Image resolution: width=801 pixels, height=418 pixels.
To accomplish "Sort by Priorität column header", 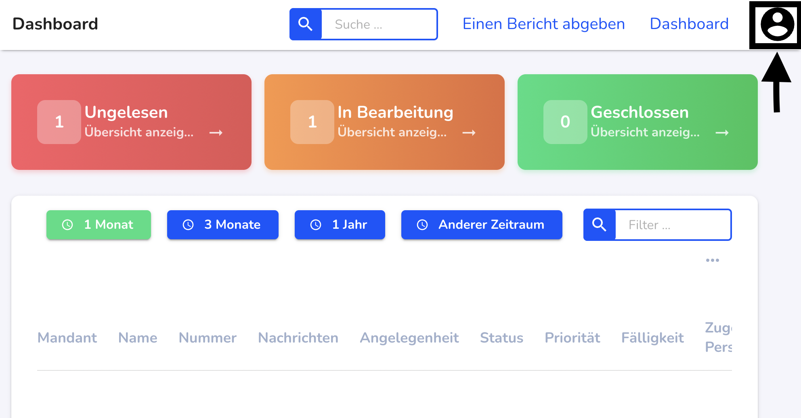I will [572, 338].
